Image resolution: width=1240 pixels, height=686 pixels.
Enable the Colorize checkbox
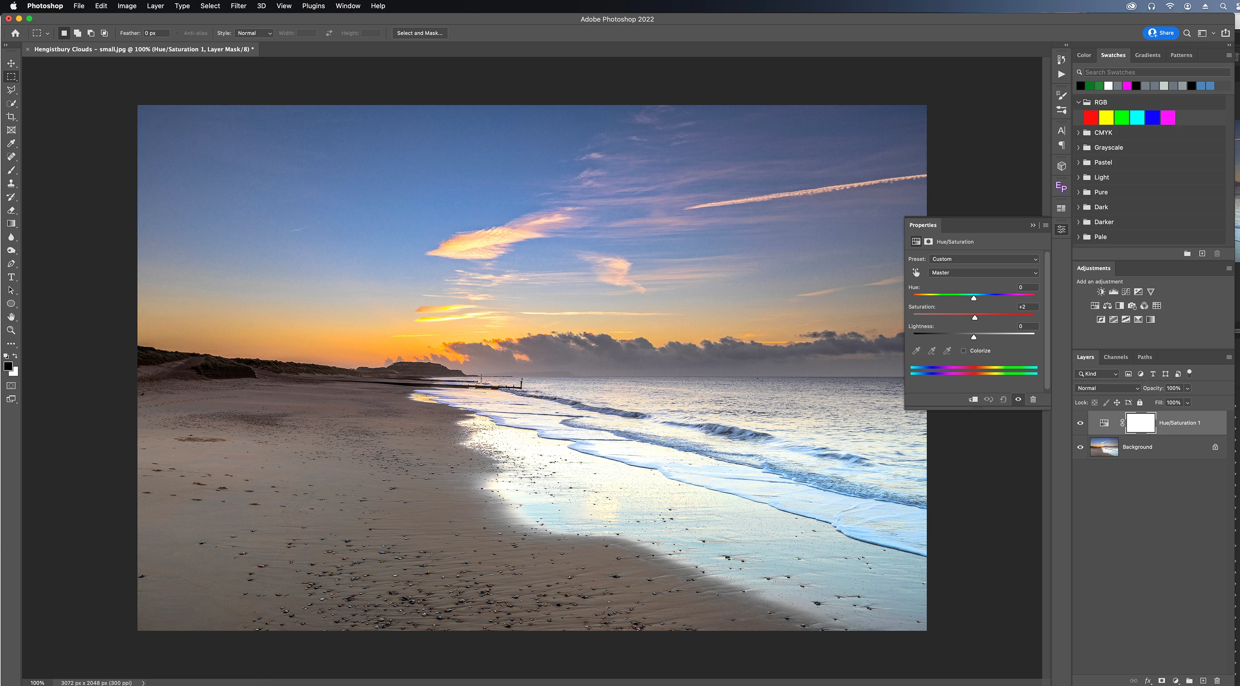click(963, 351)
